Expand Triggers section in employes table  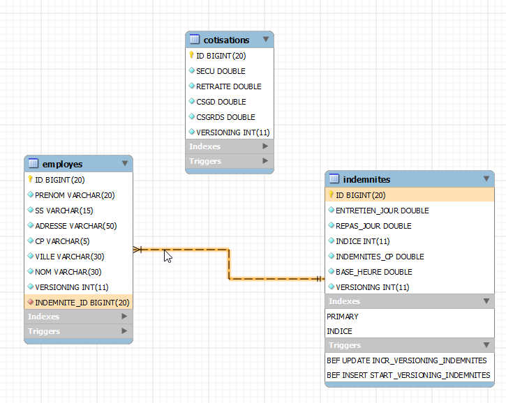[x=125, y=331]
